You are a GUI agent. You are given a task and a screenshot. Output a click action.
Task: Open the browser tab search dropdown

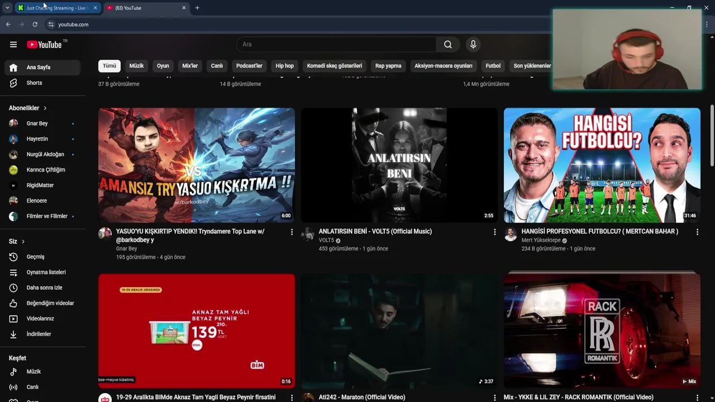7,8
